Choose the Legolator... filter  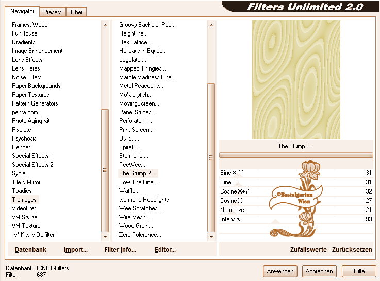[133, 60]
